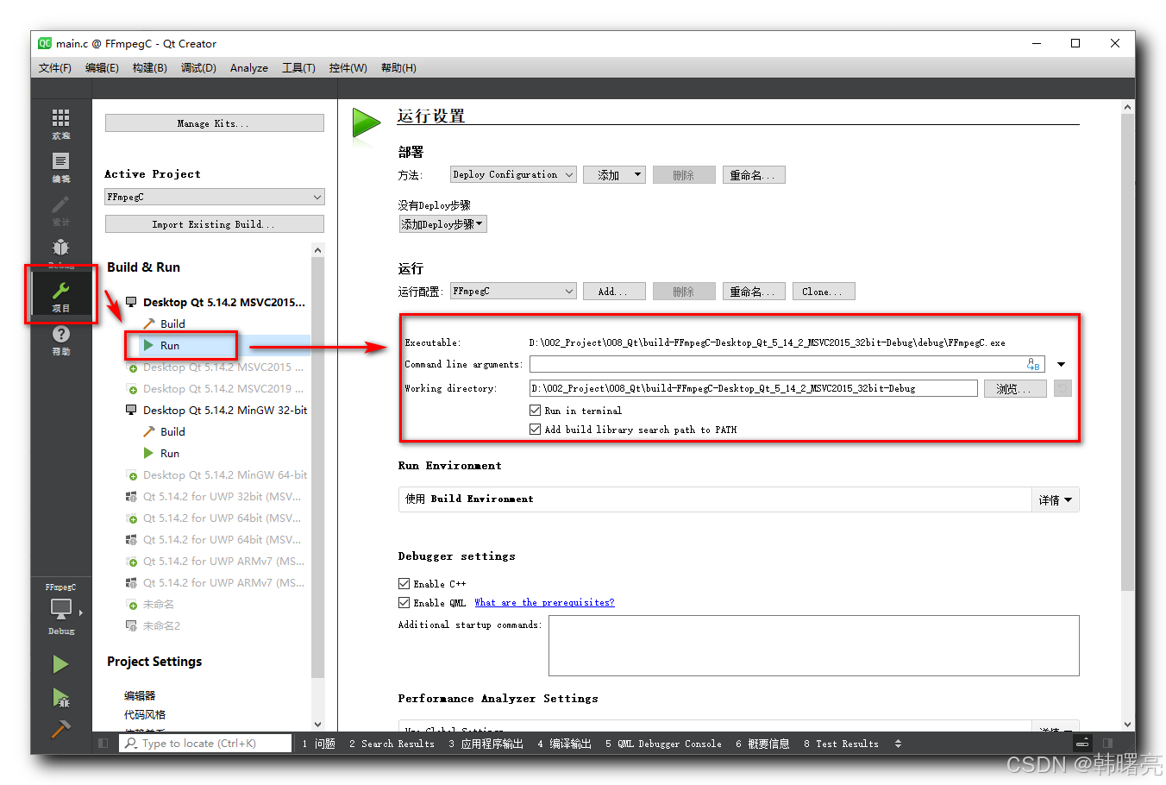Image resolution: width=1166 pixels, height=785 pixels.
Task: Show the 4 编译输出 pane
Action: coord(565,744)
